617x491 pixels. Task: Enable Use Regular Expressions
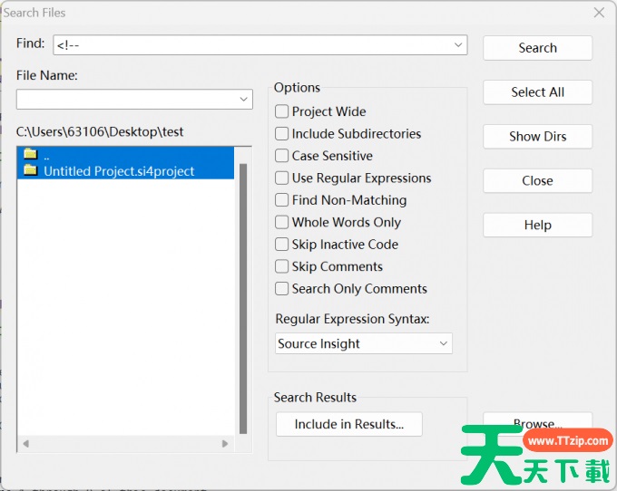click(282, 178)
